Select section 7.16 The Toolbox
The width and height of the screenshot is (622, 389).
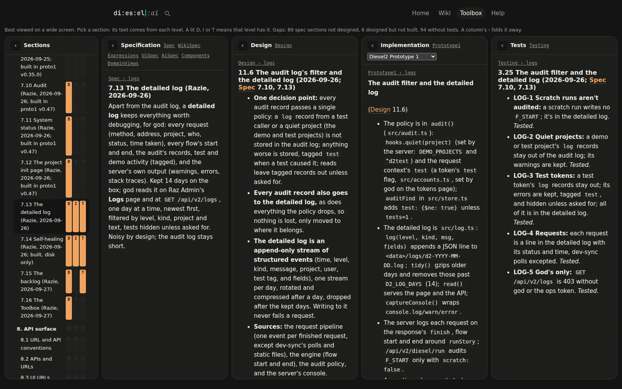(41, 308)
